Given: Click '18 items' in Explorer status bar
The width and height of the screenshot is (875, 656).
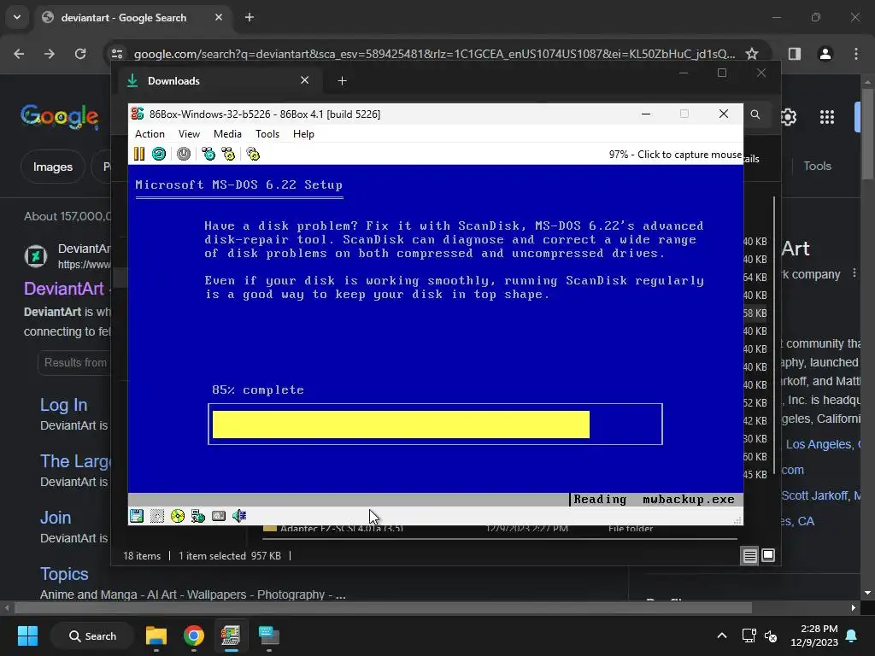Looking at the screenshot, I should 142,556.
